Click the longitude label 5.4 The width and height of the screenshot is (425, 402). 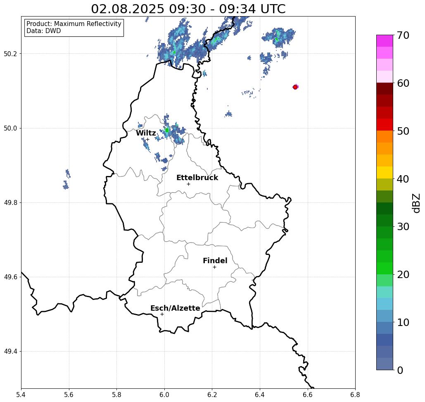coord(21,395)
